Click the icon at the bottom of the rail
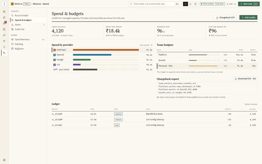Screen dimensions: 262x164 [x=4, y=160]
